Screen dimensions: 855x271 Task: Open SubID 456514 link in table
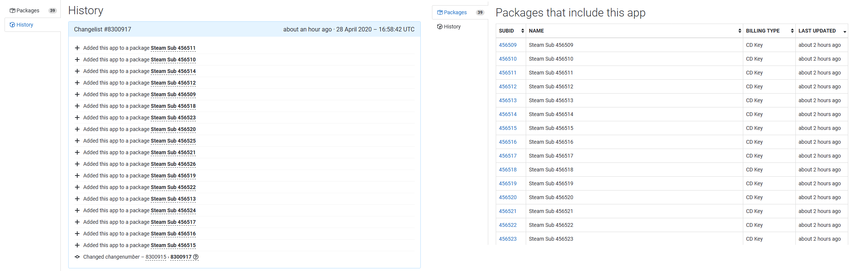click(508, 114)
